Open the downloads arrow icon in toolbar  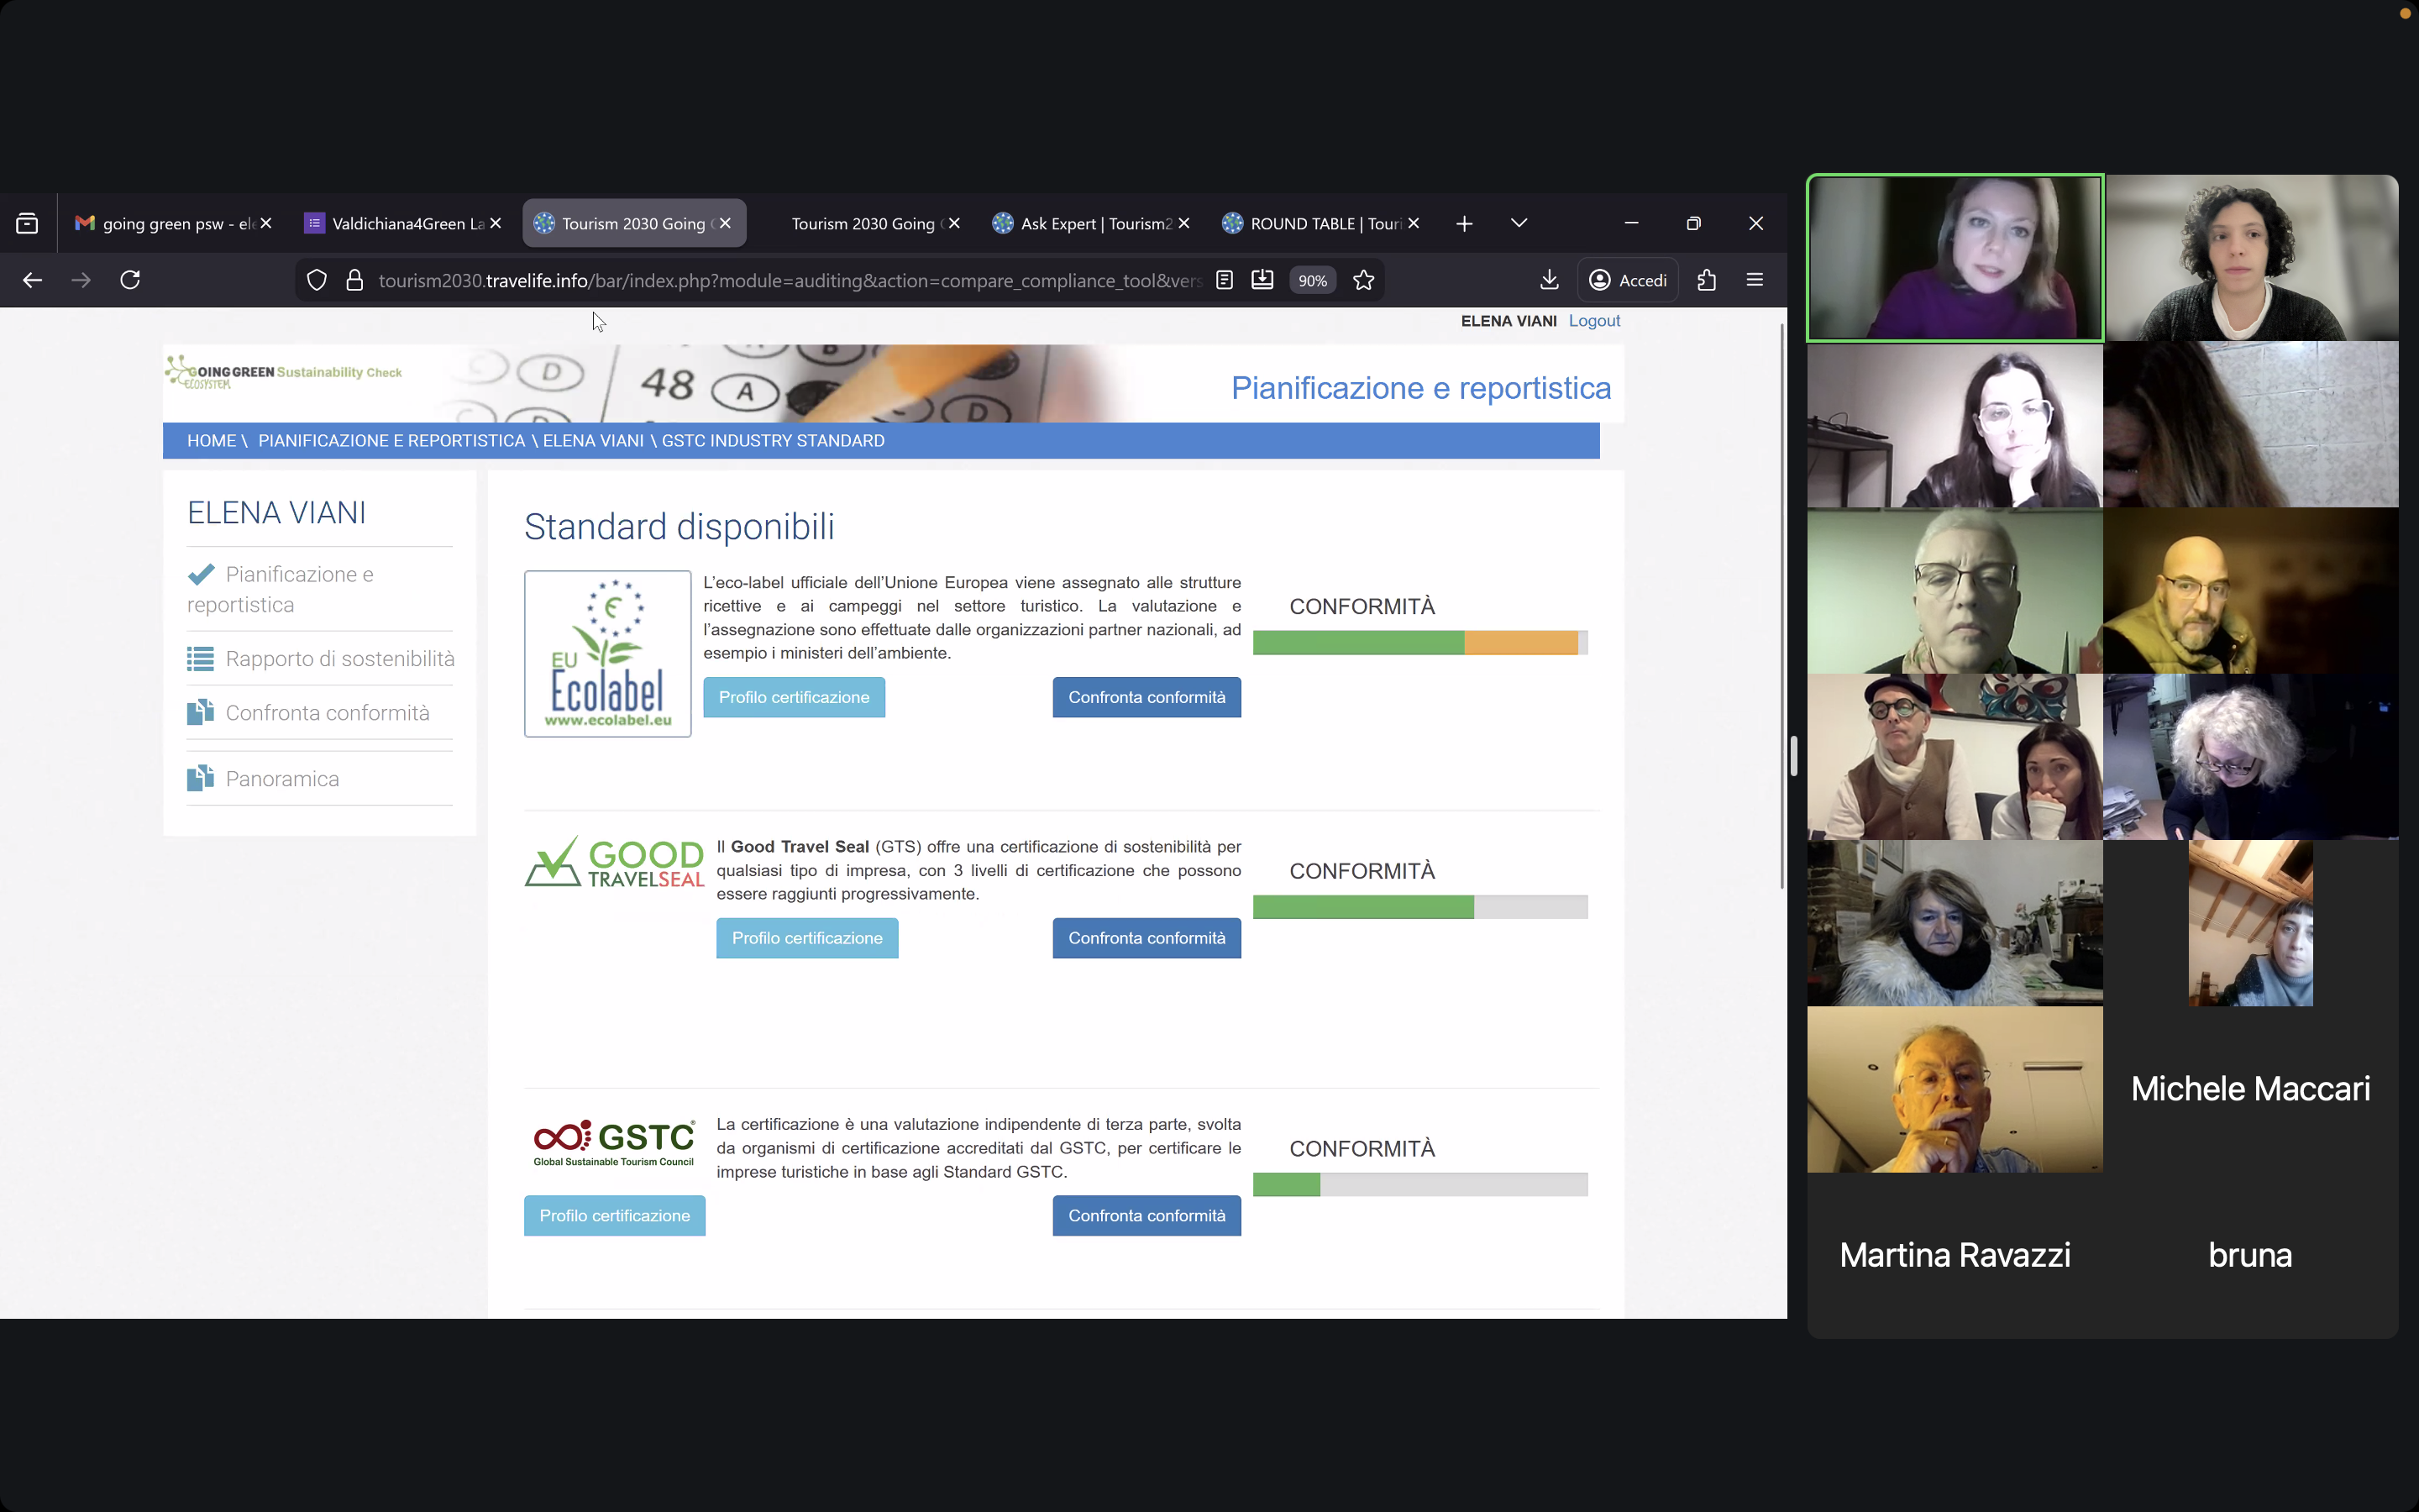click(x=1550, y=280)
